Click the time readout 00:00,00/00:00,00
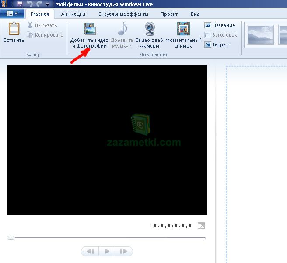287x263 pixels. point(172,225)
